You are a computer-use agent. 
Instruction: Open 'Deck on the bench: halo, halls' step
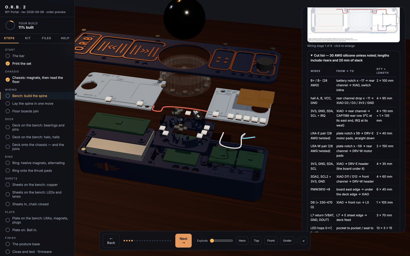pos(37,137)
